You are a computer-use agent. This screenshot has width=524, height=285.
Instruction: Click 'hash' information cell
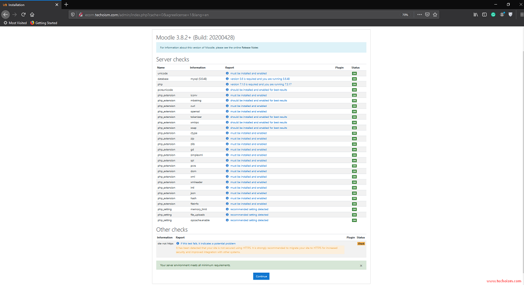(194, 198)
